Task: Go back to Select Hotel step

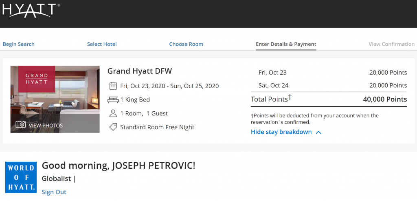Action: [x=102, y=44]
